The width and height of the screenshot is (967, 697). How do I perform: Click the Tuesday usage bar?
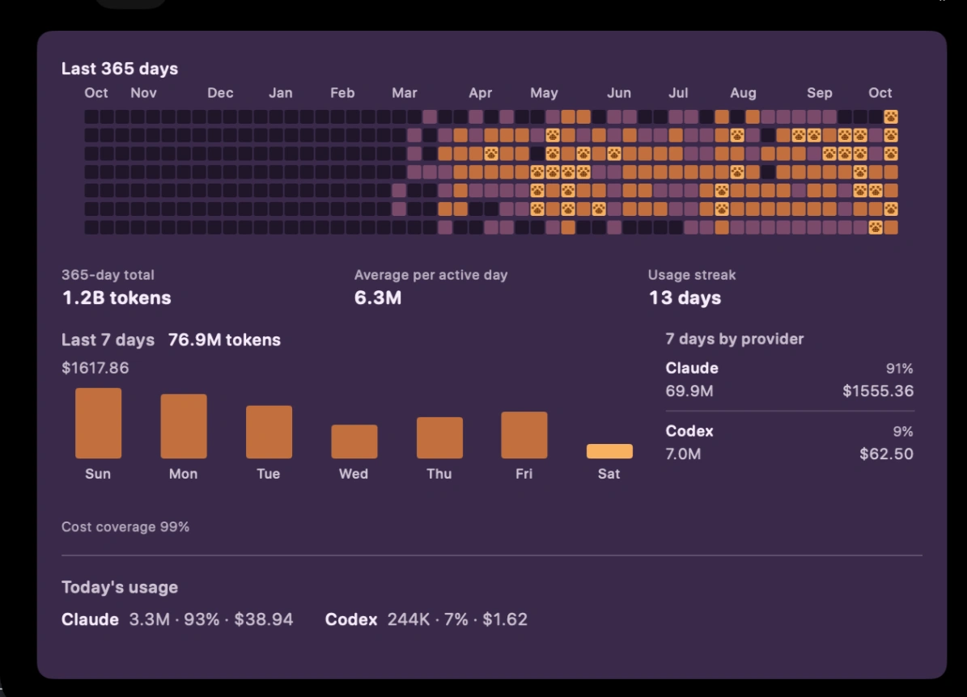click(269, 432)
